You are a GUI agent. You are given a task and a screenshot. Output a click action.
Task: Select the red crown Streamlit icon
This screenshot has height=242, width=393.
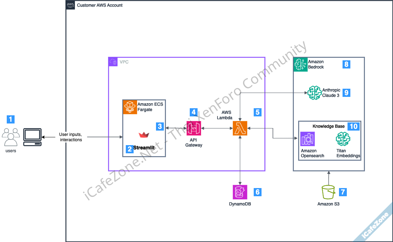pos(144,134)
